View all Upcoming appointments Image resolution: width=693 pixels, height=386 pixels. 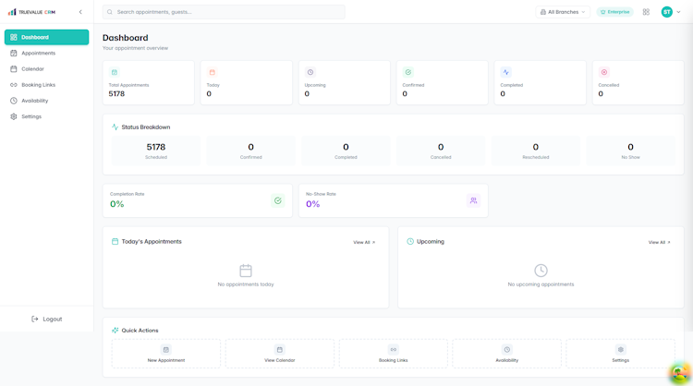coord(659,243)
